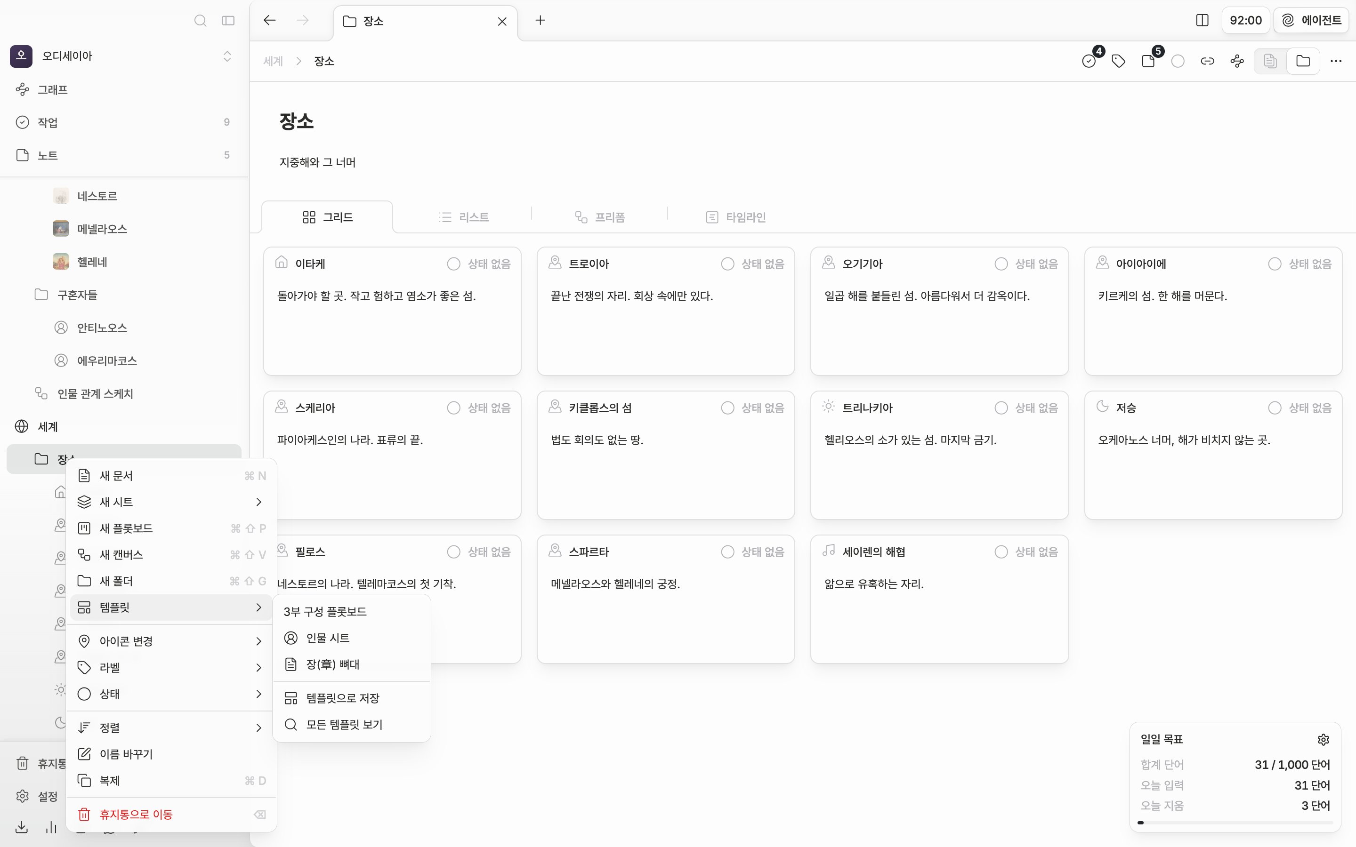Choose 새 플롯보드 from the context menu

(171, 528)
